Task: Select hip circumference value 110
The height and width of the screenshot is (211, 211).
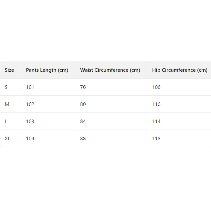Action: pyautogui.click(x=156, y=104)
